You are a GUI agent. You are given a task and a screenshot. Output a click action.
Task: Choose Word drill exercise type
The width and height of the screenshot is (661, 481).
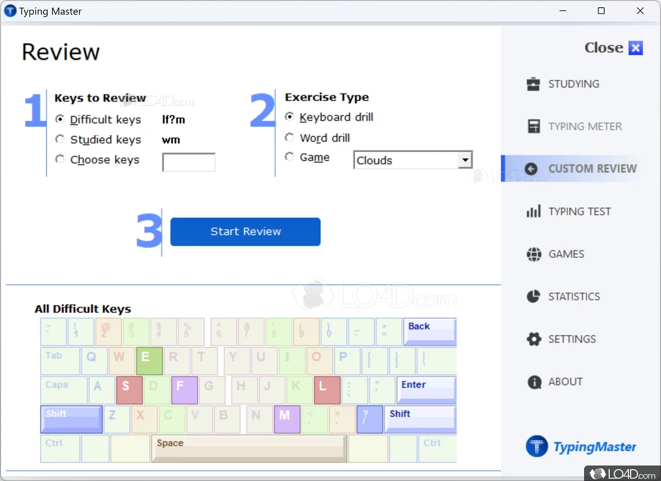click(x=290, y=138)
